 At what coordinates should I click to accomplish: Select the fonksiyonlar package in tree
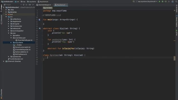pos(16,26)
